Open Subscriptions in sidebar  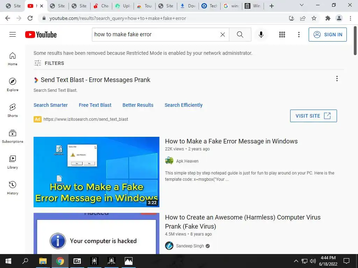click(x=13, y=136)
